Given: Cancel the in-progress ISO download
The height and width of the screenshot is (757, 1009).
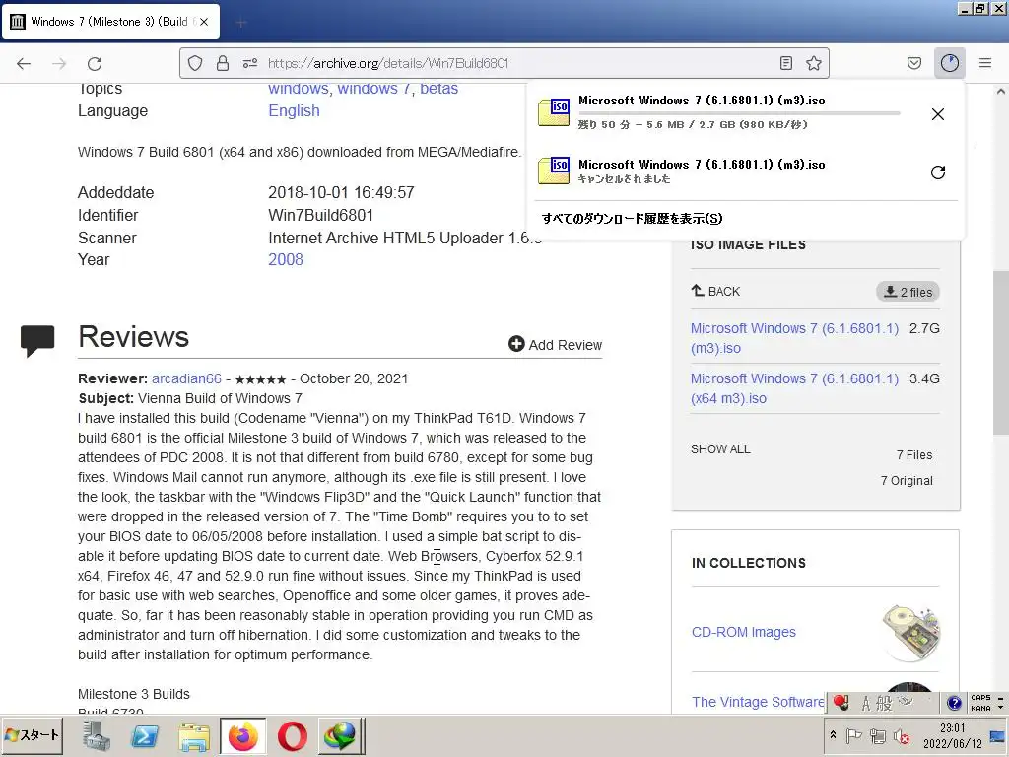Looking at the screenshot, I should pos(938,114).
